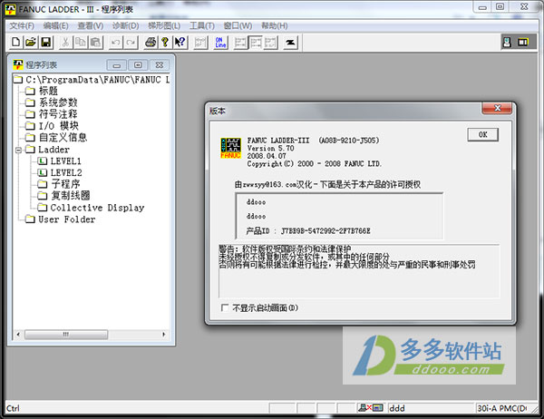Select User Folder tree item
The height and width of the screenshot is (419, 544).
pyautogui.click(x=66, y=219)
